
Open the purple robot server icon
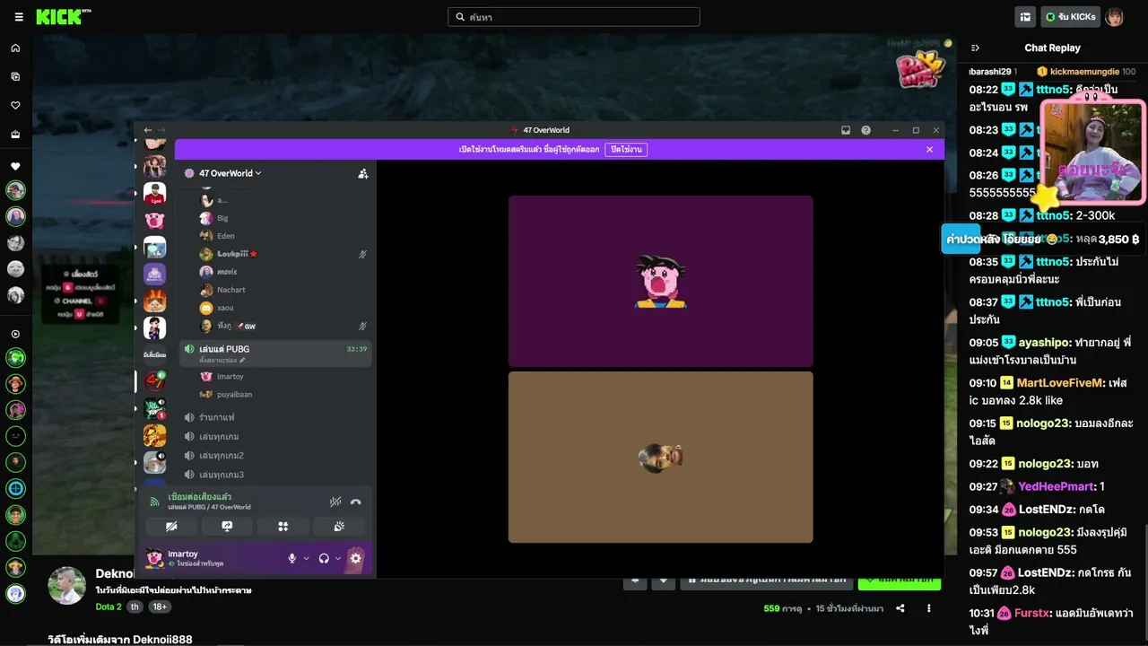point(154,275)
